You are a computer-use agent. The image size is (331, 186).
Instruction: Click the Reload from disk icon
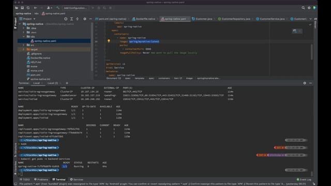click(x=28, y=8)
